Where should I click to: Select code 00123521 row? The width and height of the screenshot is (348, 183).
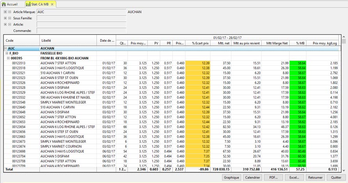(x=172, y=73)
